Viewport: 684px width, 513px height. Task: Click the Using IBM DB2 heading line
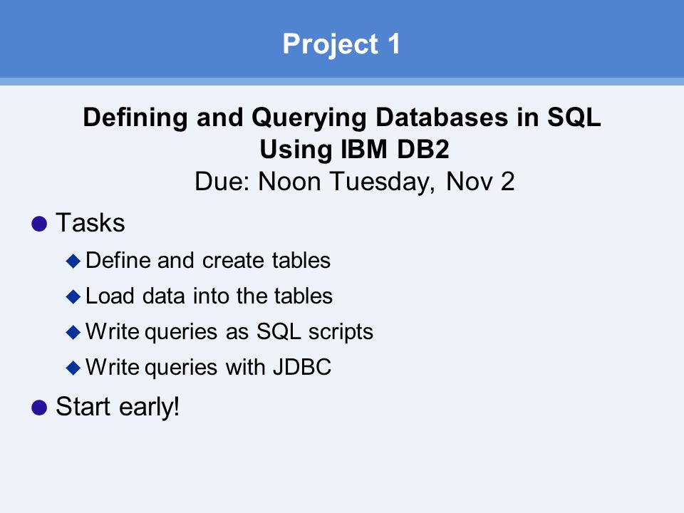354,149
